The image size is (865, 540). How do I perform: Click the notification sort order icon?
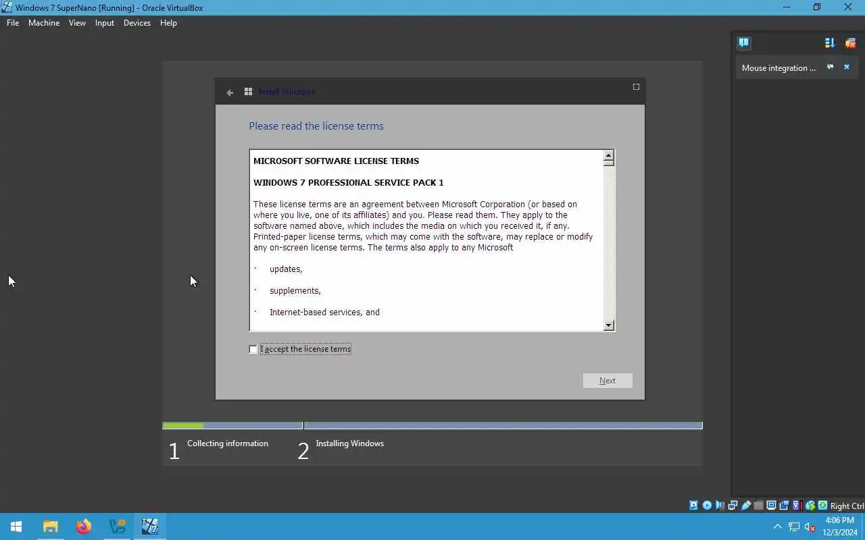point(830,43)
